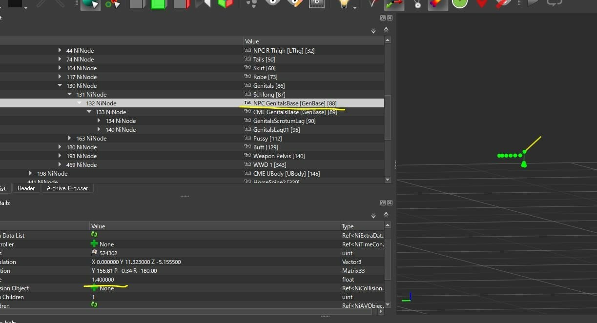Click the block details double-down arrow icon
Screen dimensions: 597x323
coord(373,215)
